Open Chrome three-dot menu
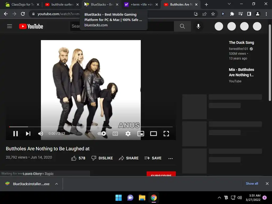The height and width of the screenshot is (204, 272). (266, 14)
